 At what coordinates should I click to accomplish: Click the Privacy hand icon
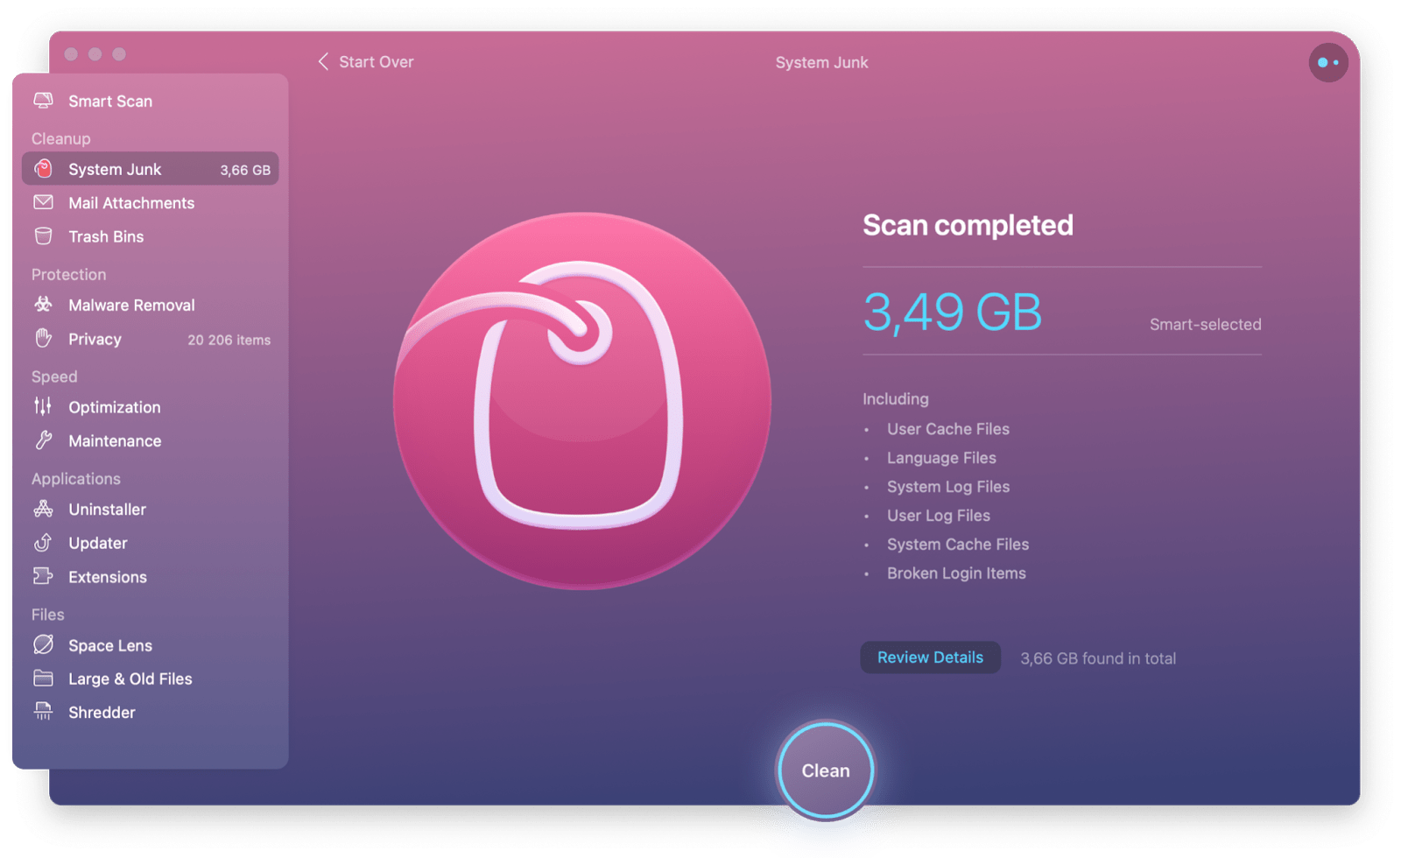(x=43, y=339)
